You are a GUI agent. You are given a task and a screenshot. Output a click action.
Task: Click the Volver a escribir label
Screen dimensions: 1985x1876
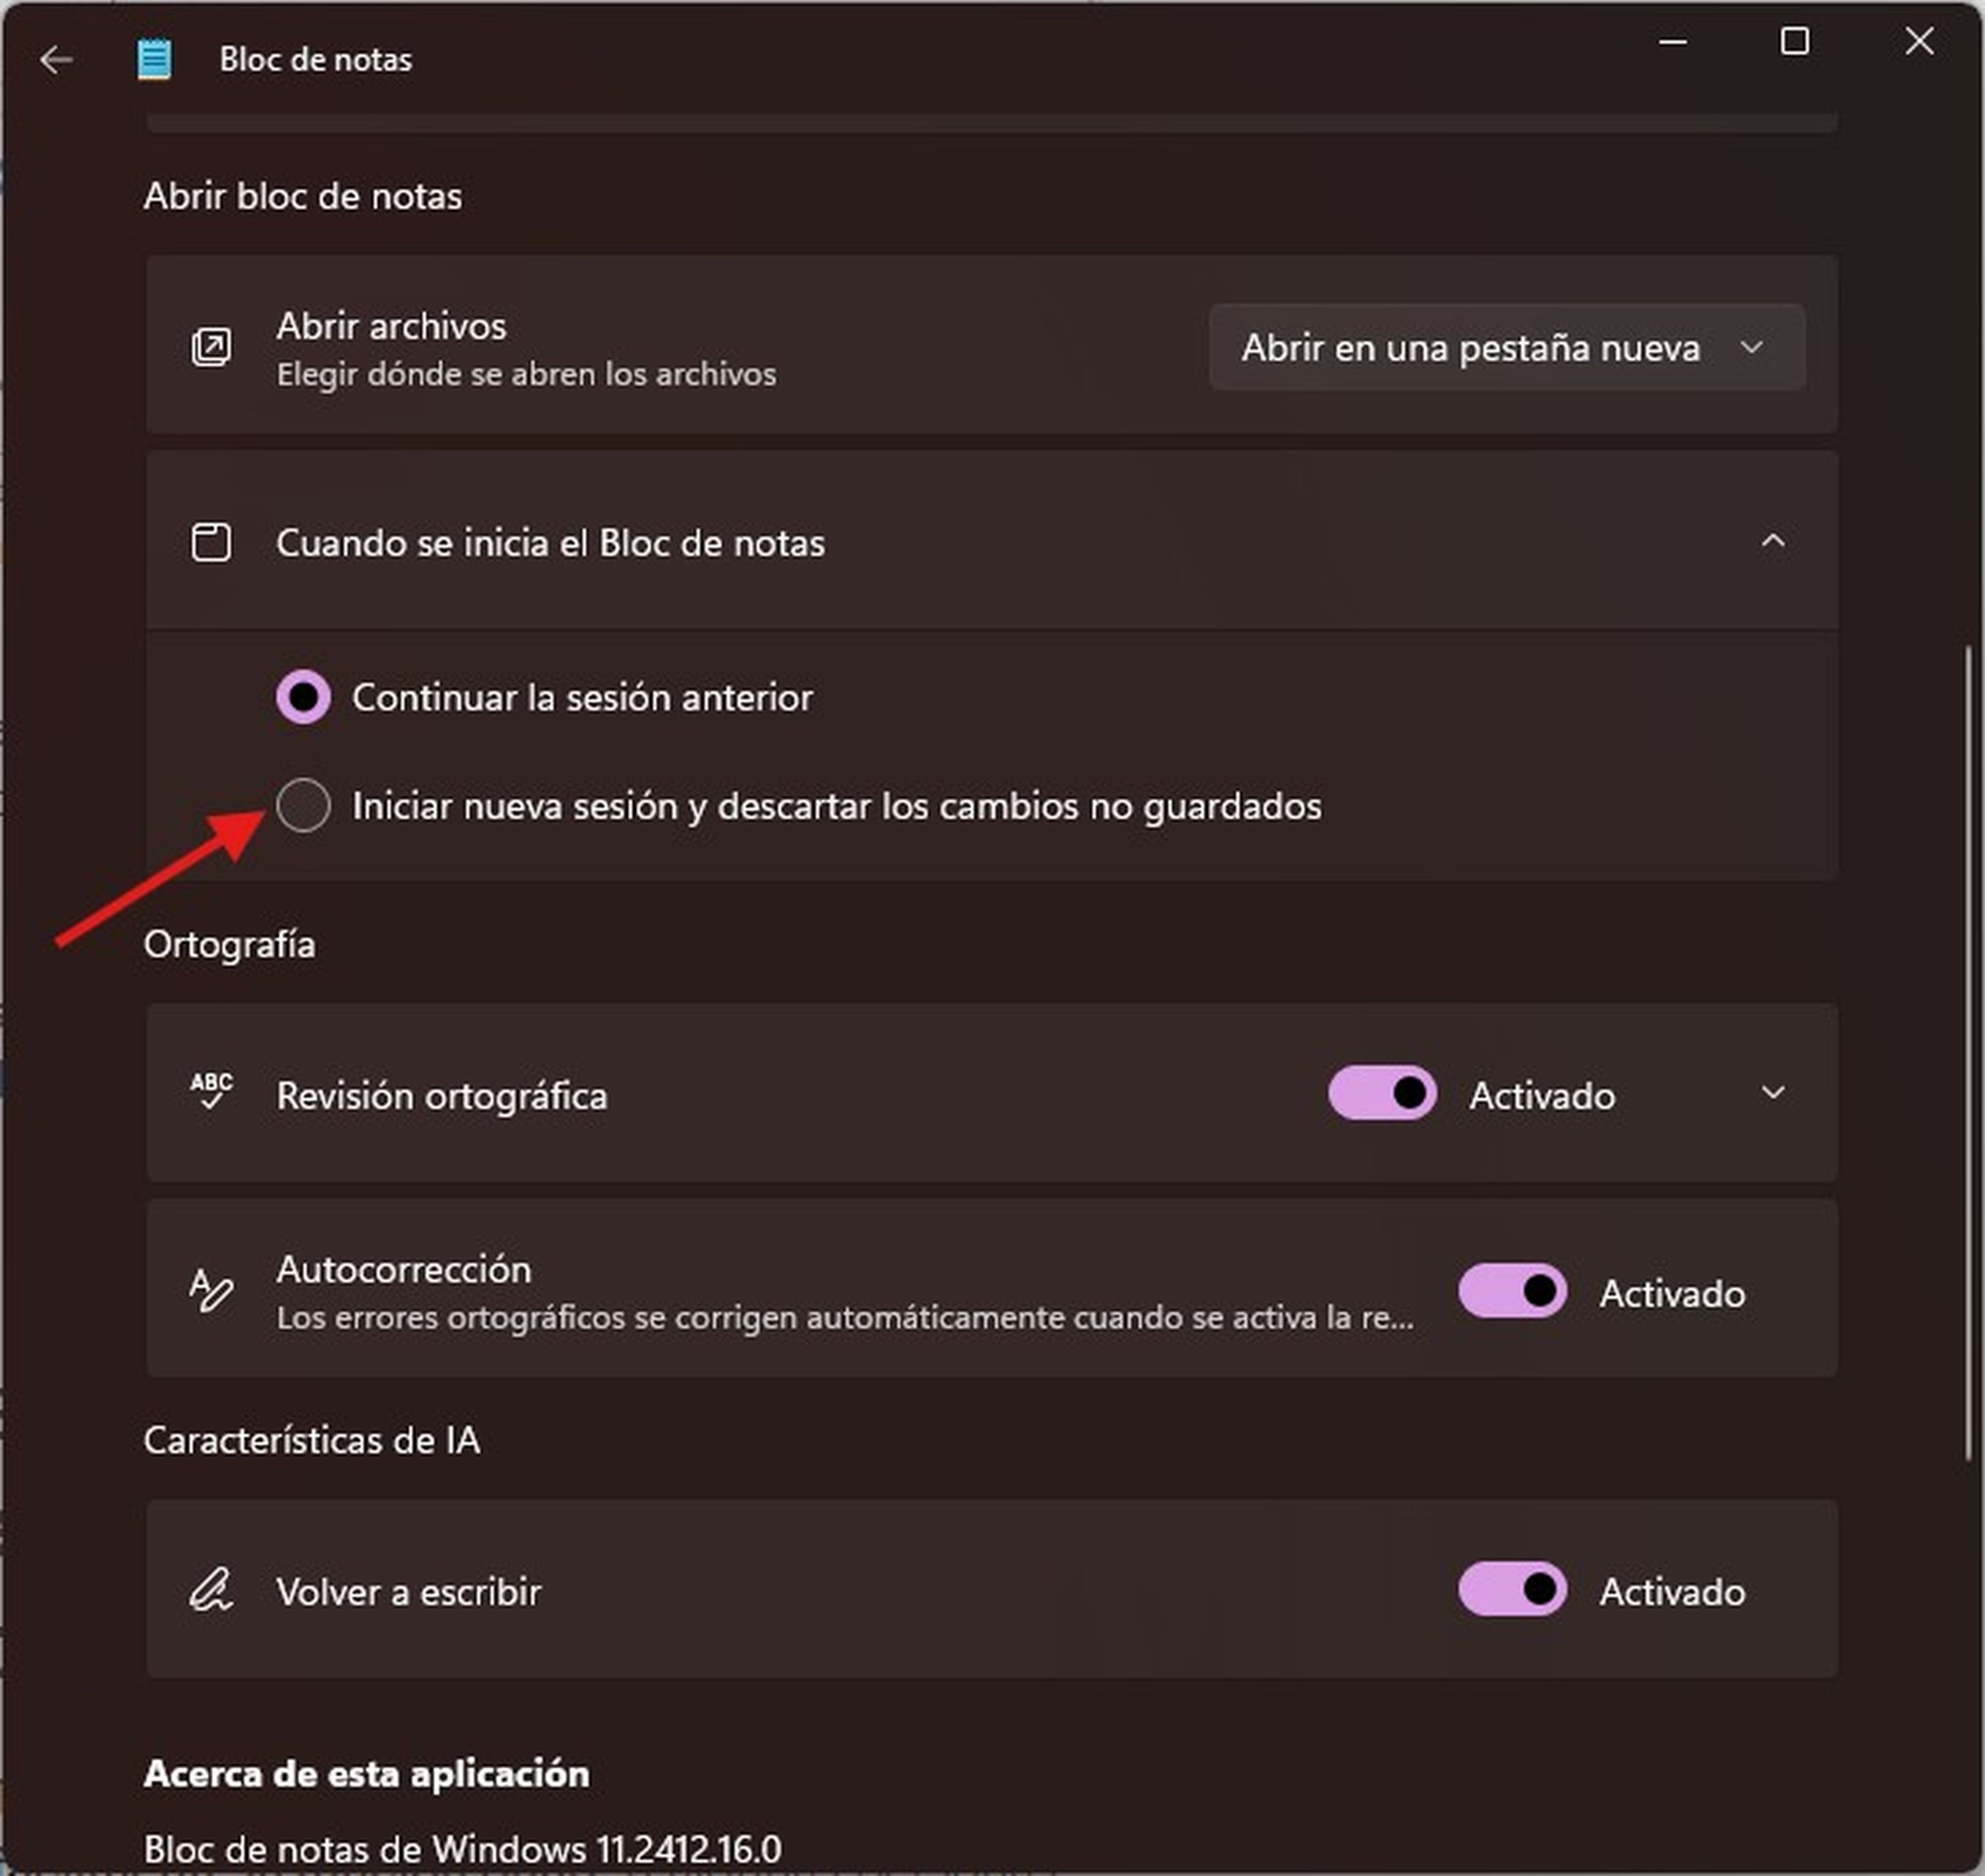[x=409, y=1591]
